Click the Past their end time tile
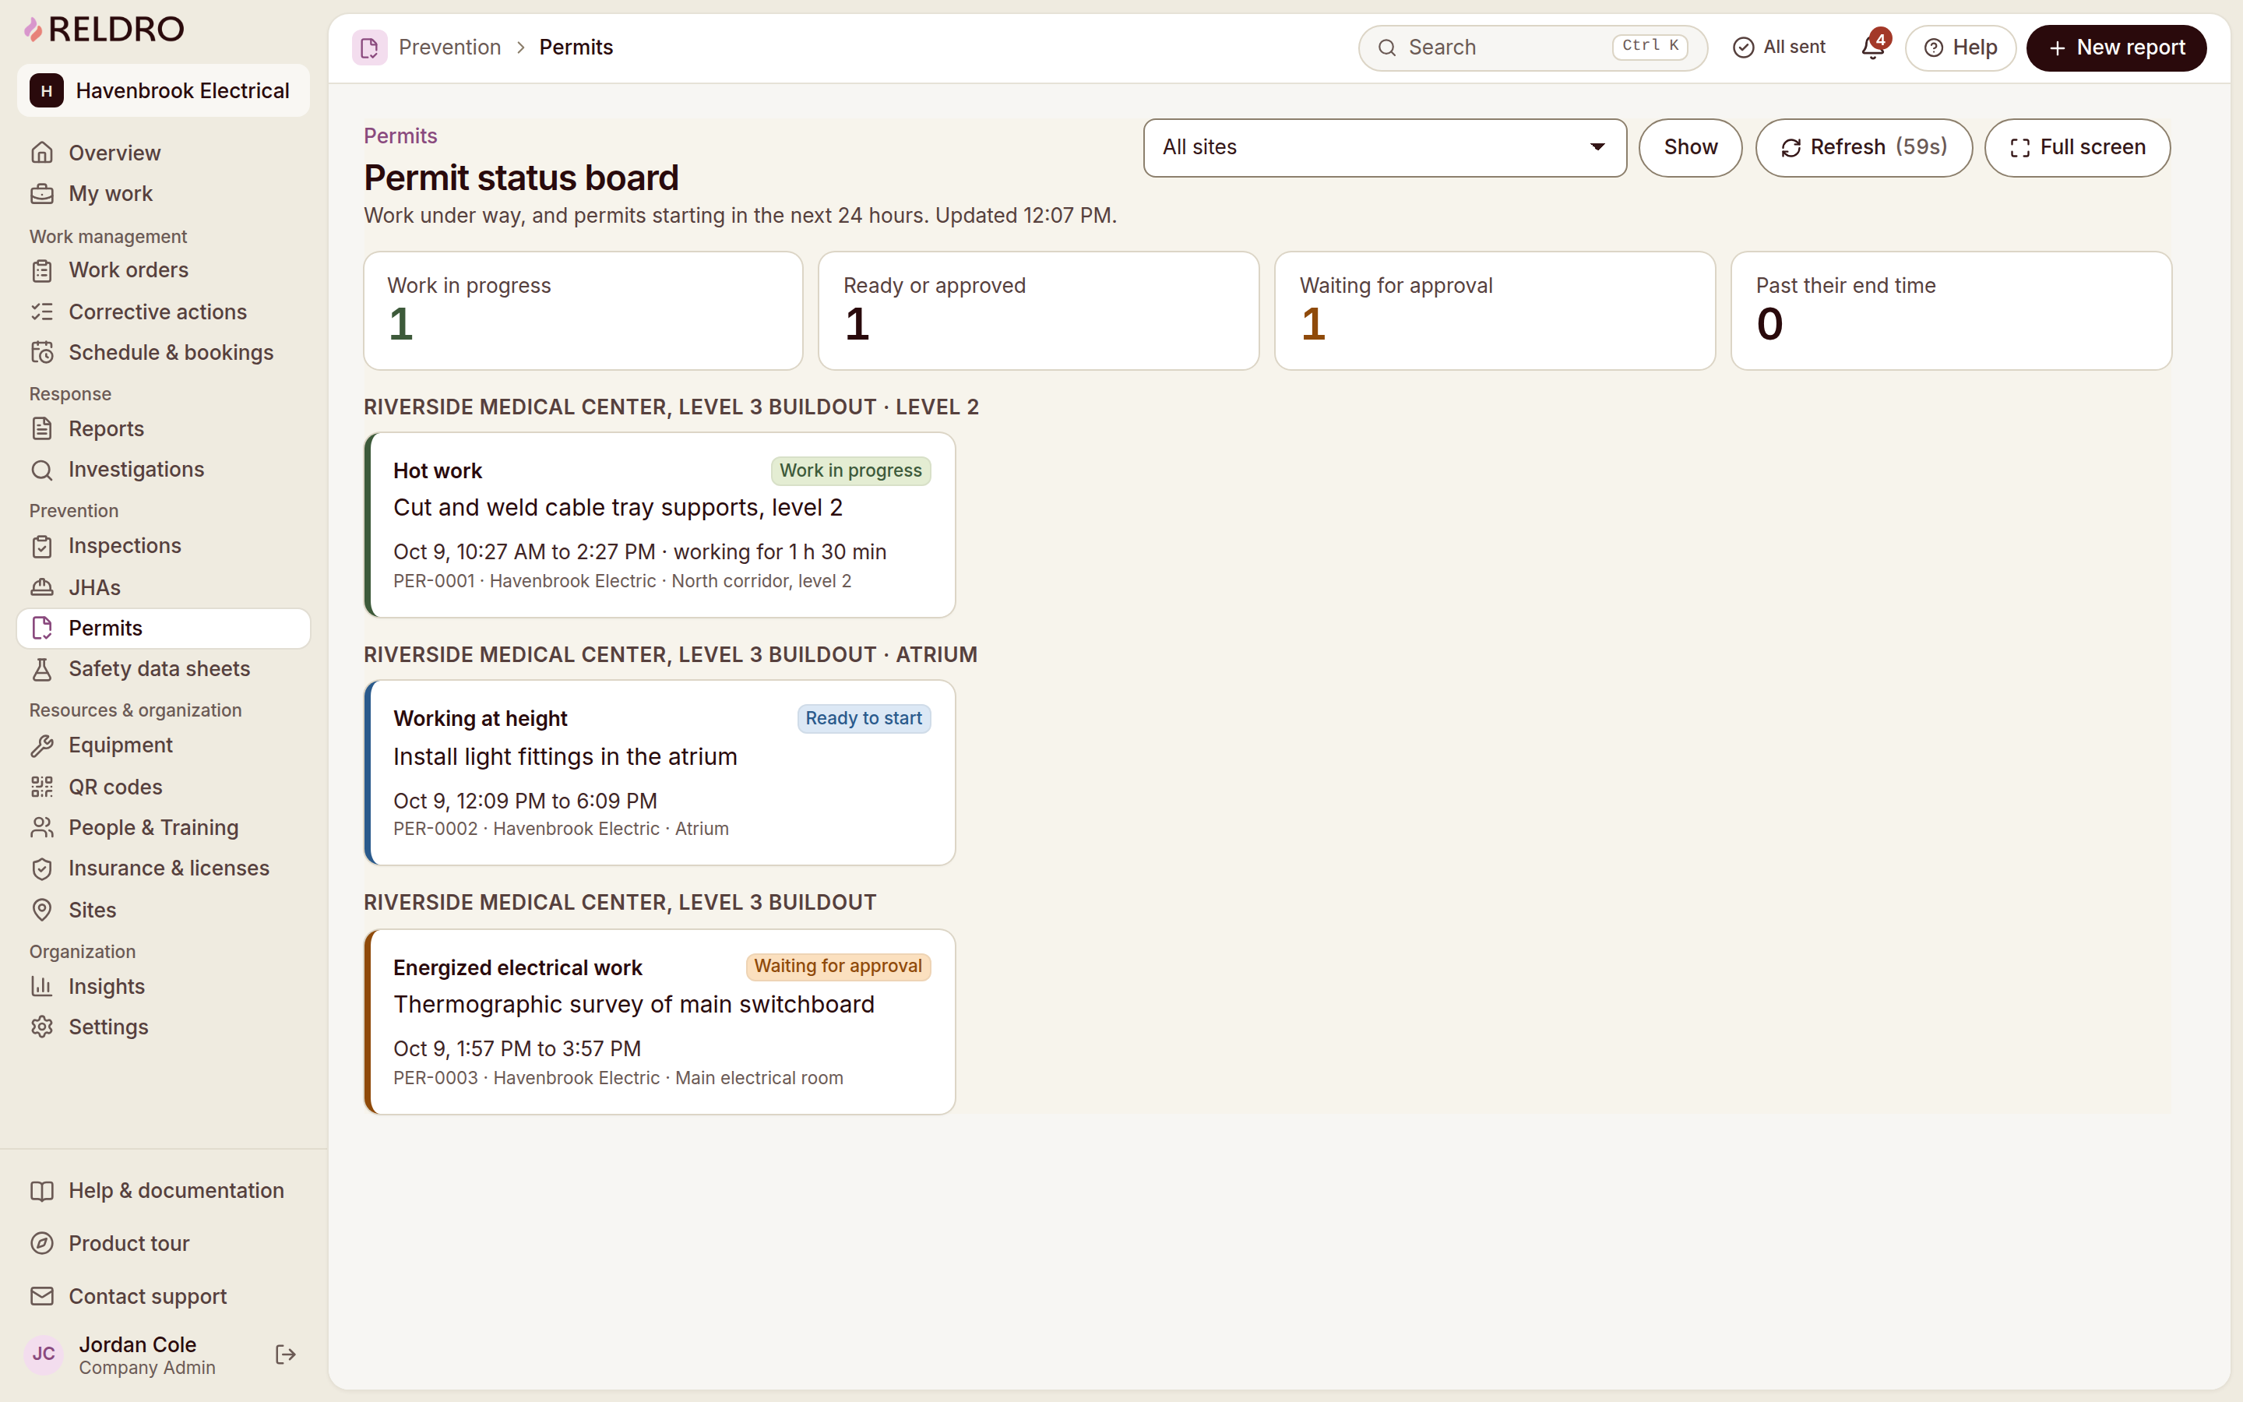2243x1402 pixels. coord(1950,311)
